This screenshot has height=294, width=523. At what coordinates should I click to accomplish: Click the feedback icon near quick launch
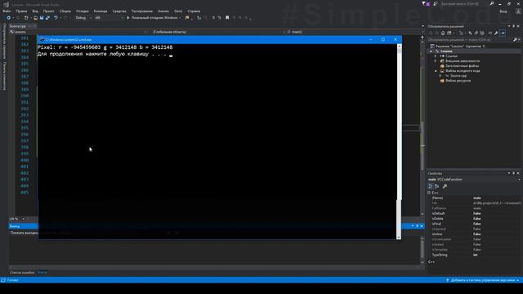click(x=436, y=3)
